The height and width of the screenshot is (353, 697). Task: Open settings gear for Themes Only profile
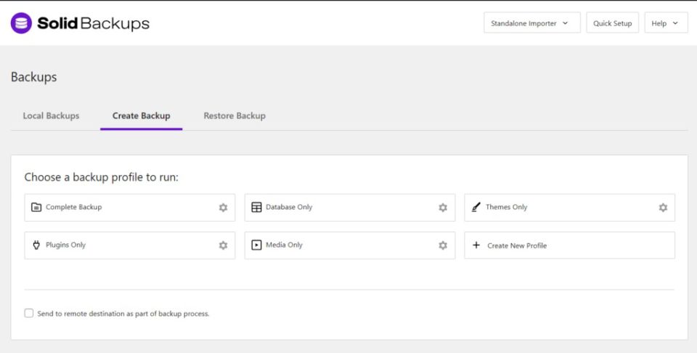[663, 208]
